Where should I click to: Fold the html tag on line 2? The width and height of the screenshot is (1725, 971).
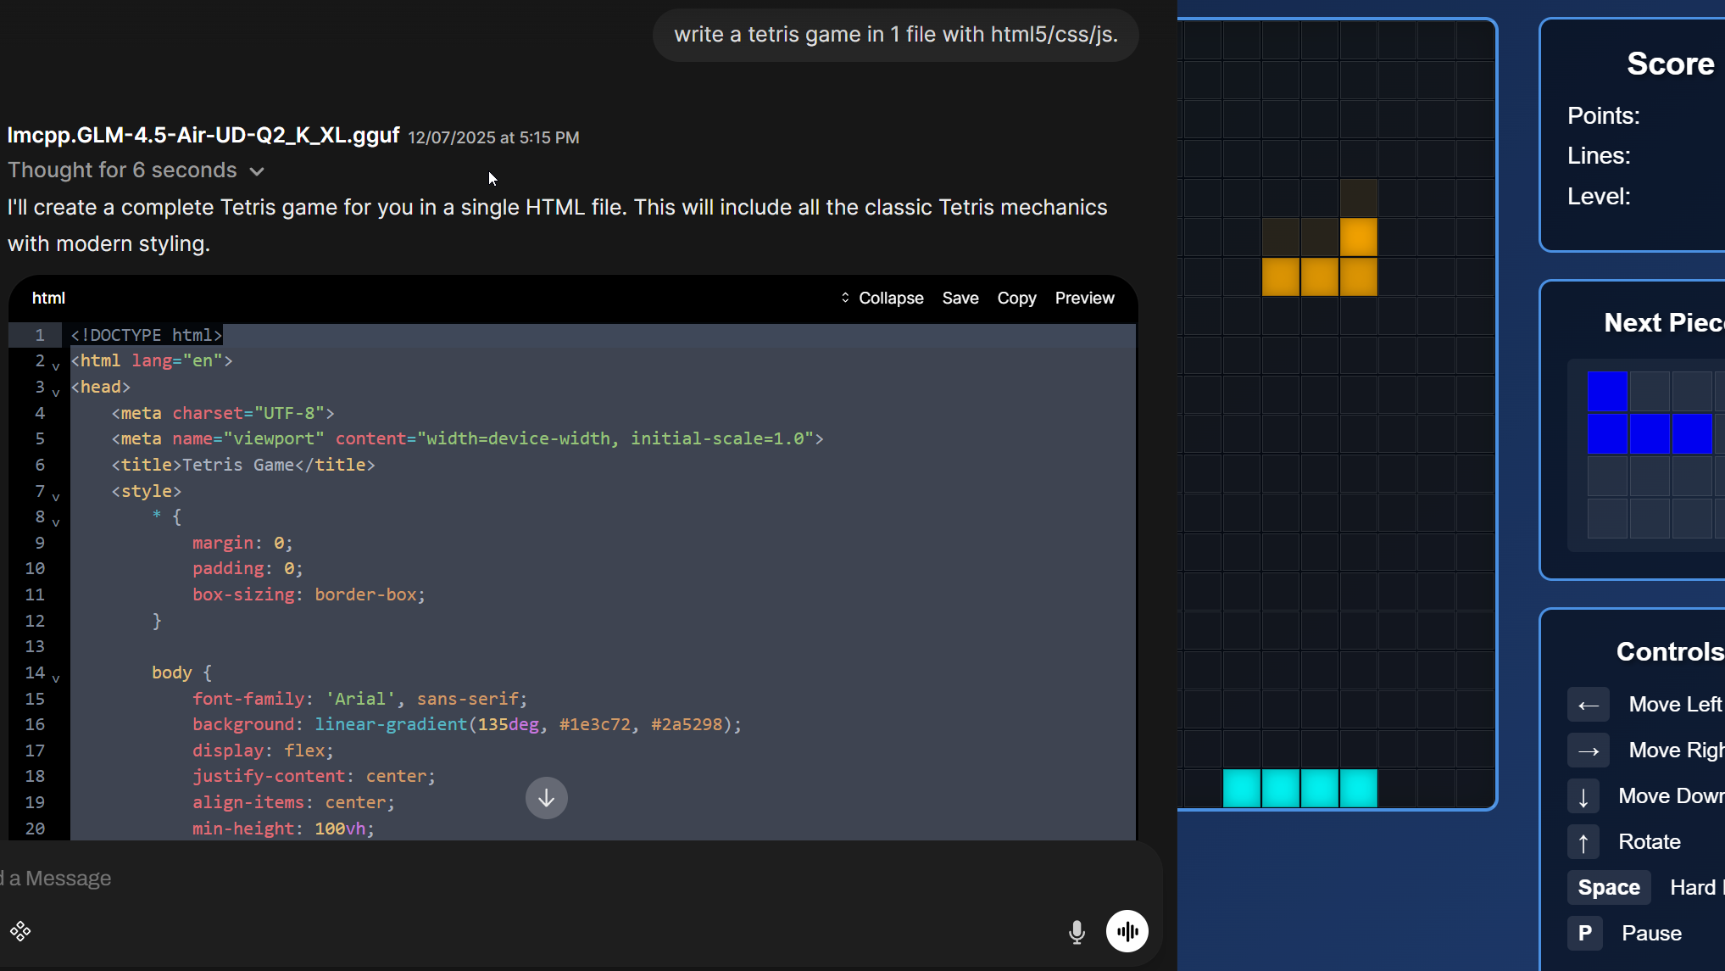(56, 367)
